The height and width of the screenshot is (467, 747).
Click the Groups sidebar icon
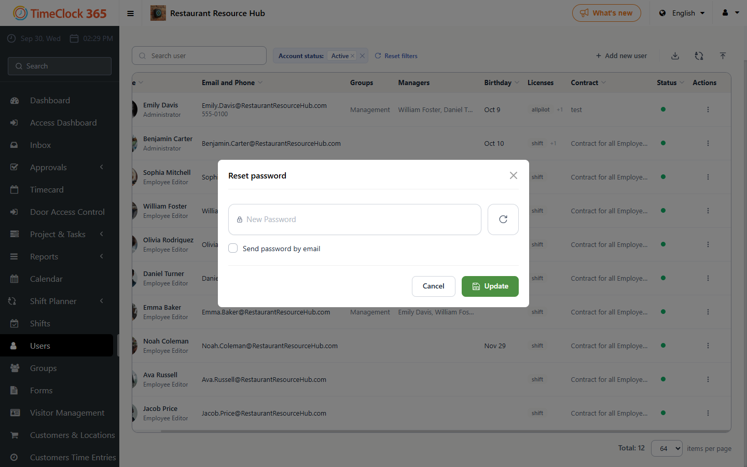tap(15, 368)
